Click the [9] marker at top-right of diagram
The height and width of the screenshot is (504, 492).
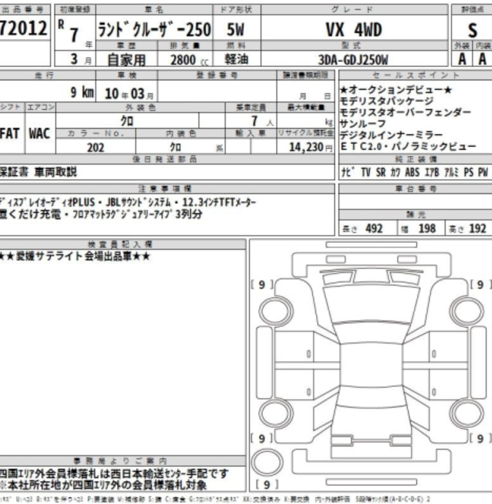click(479, 284)
